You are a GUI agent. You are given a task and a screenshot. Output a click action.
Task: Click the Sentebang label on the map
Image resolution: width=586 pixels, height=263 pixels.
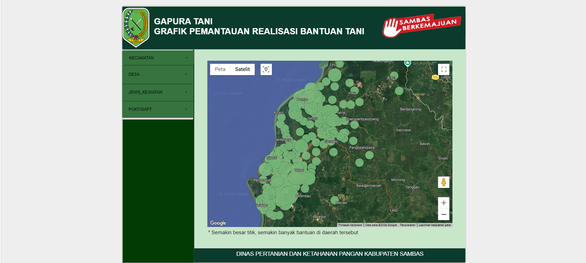(283, 140)
